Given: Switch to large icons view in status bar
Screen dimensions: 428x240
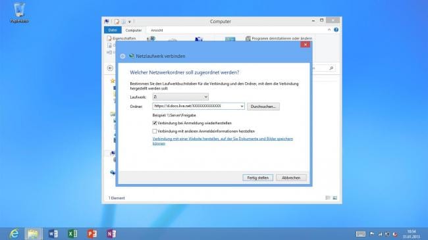Looking at the screenshot, I should point(335,198).
